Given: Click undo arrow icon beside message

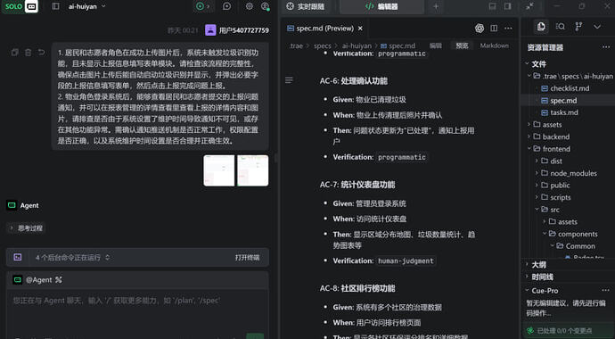Looking at the screenshot, I should [x=41, y=53].
